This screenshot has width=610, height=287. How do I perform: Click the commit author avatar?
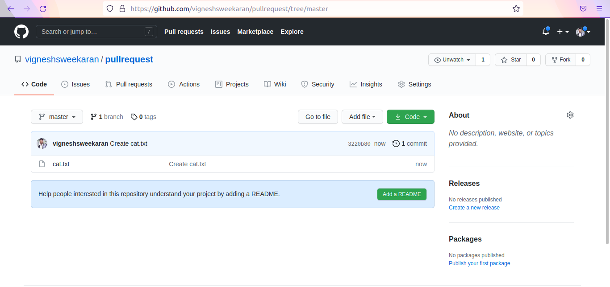42,143
